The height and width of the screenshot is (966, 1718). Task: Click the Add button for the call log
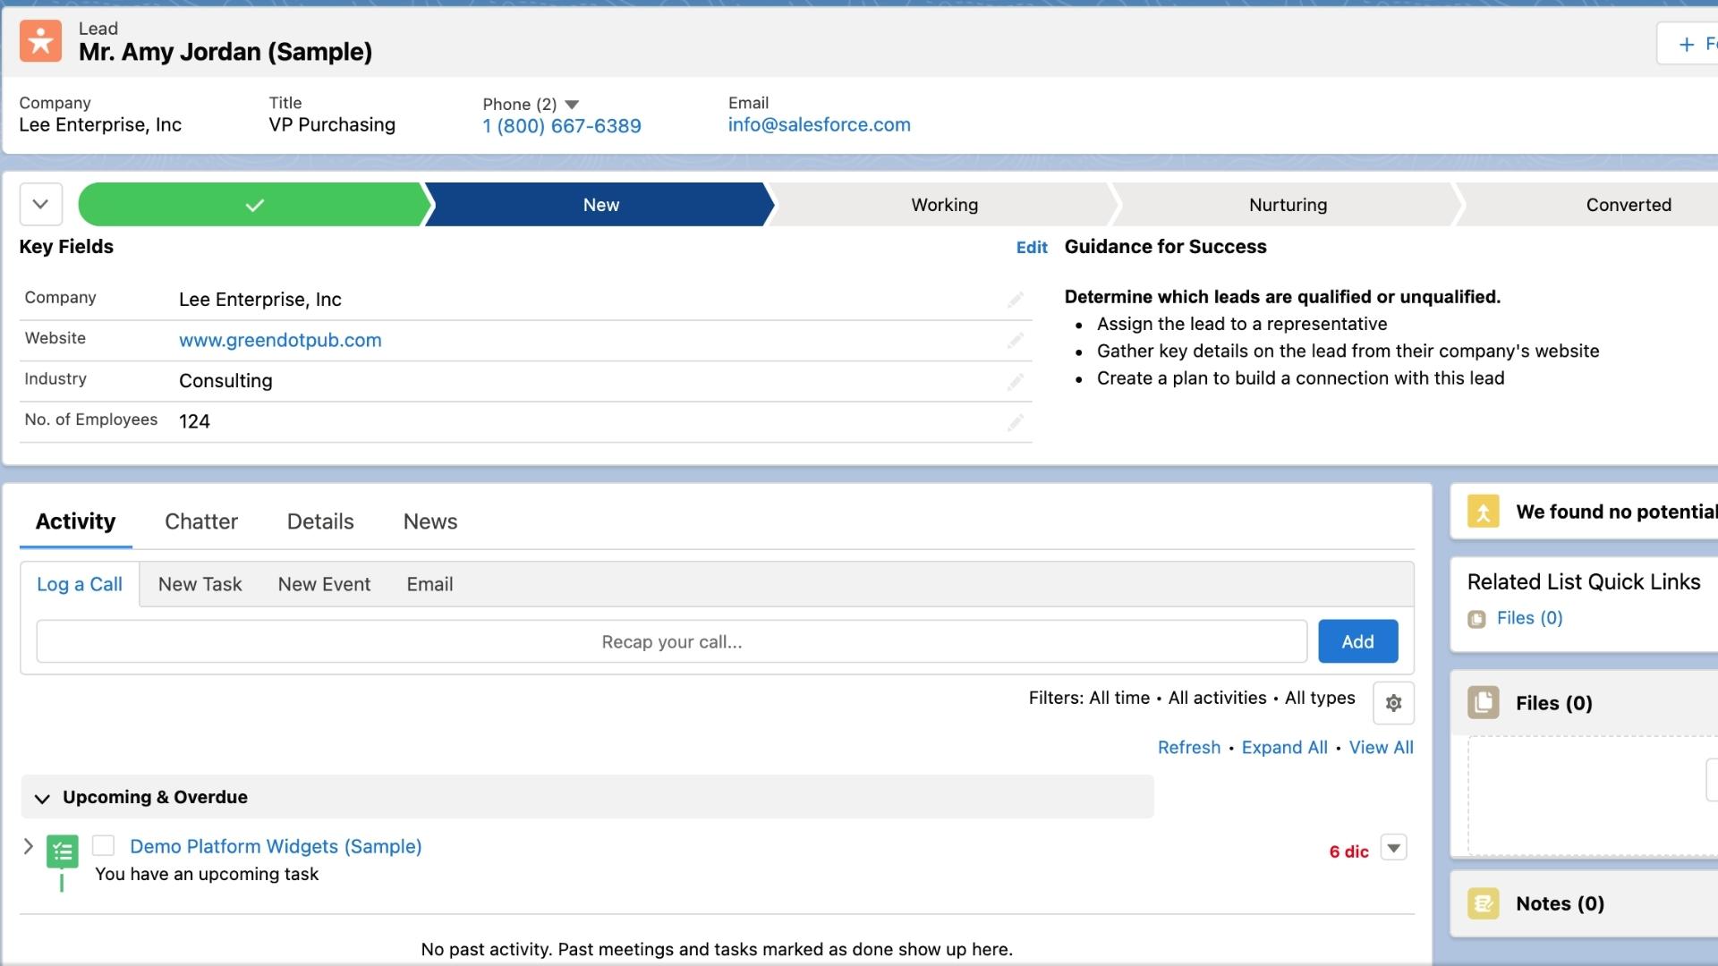1357,641
